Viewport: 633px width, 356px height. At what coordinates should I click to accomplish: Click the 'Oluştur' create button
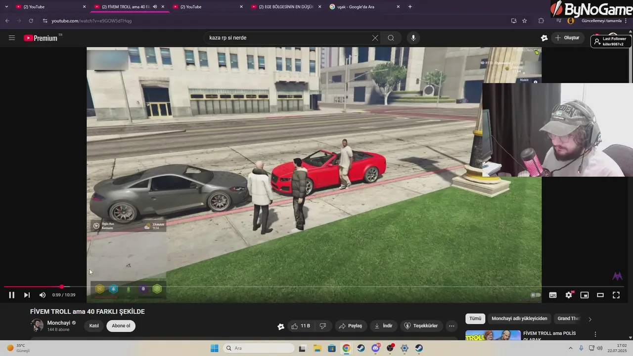point(567,38)
